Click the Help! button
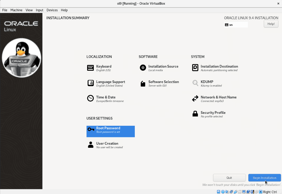282x194 pixels. [x=271, y=24]
